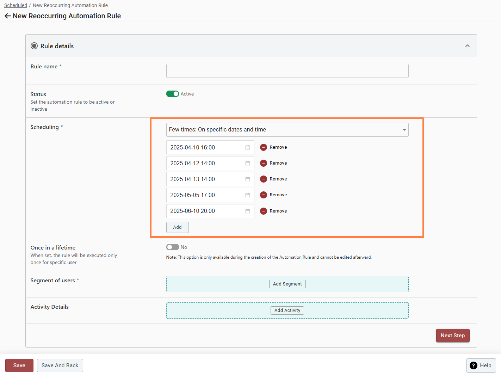Open calendar picker for 2025-06-10 20:00
The width and height of the screenshot is (501, 375).
tap(248, 211)
